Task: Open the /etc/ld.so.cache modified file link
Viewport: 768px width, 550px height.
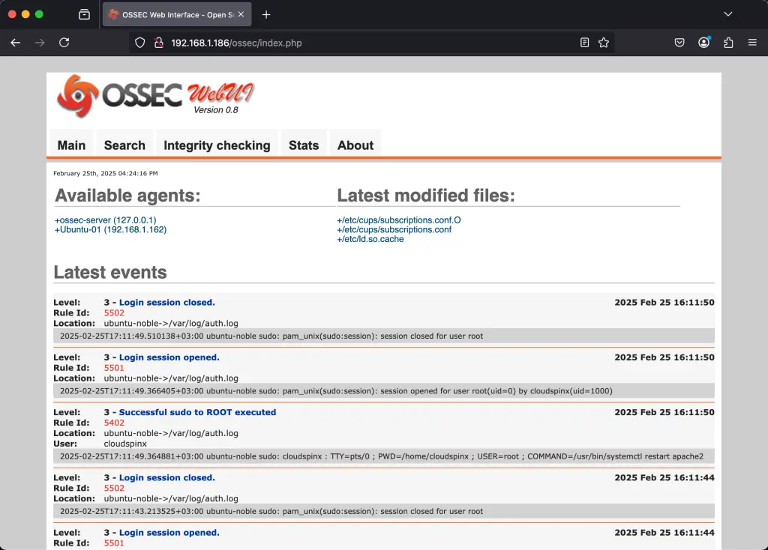Action: click(x=370, y=239)
